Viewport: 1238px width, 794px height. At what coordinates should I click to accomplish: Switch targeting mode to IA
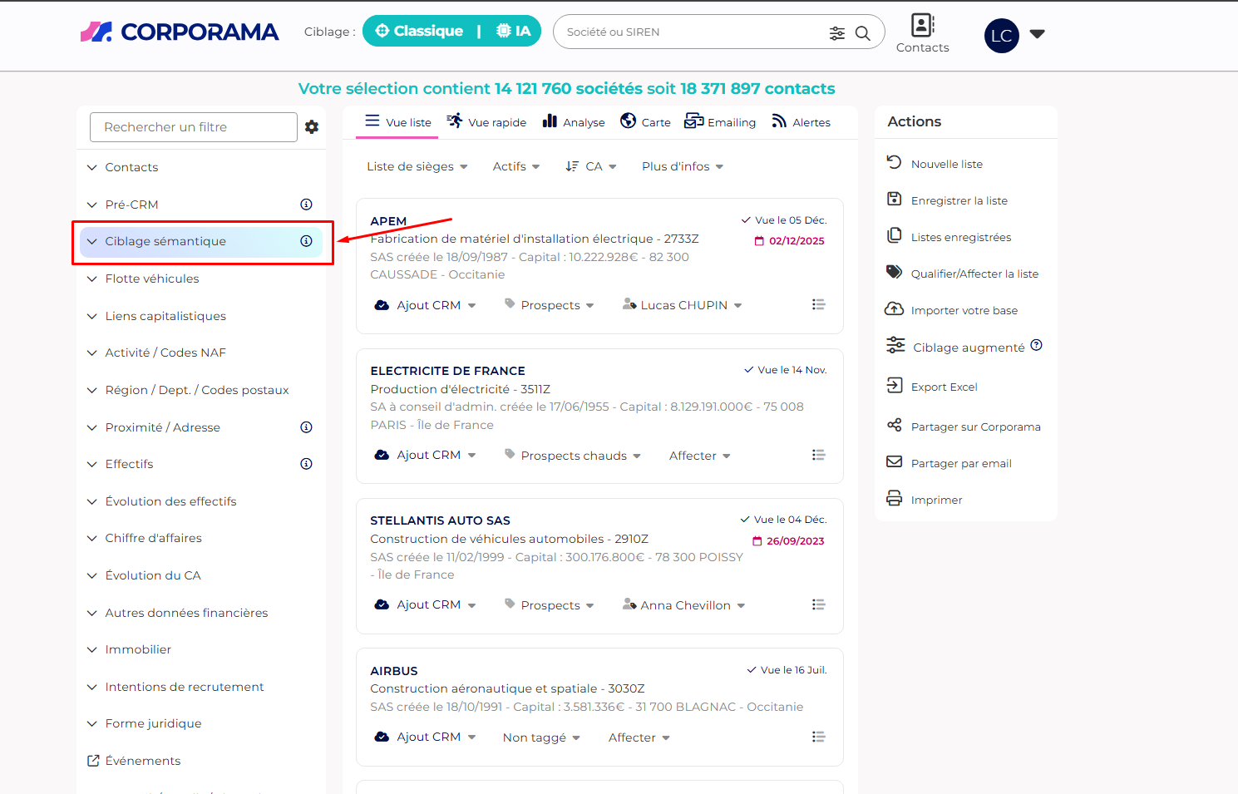pyautogui.click(x=514, y=32)
